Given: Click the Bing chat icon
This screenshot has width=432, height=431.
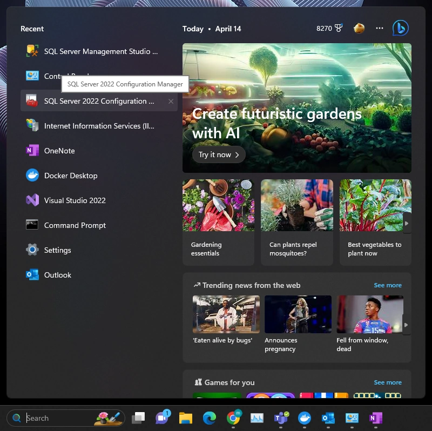Looking at the screenshot, I should pyautogui.click(x=400, y=28).
